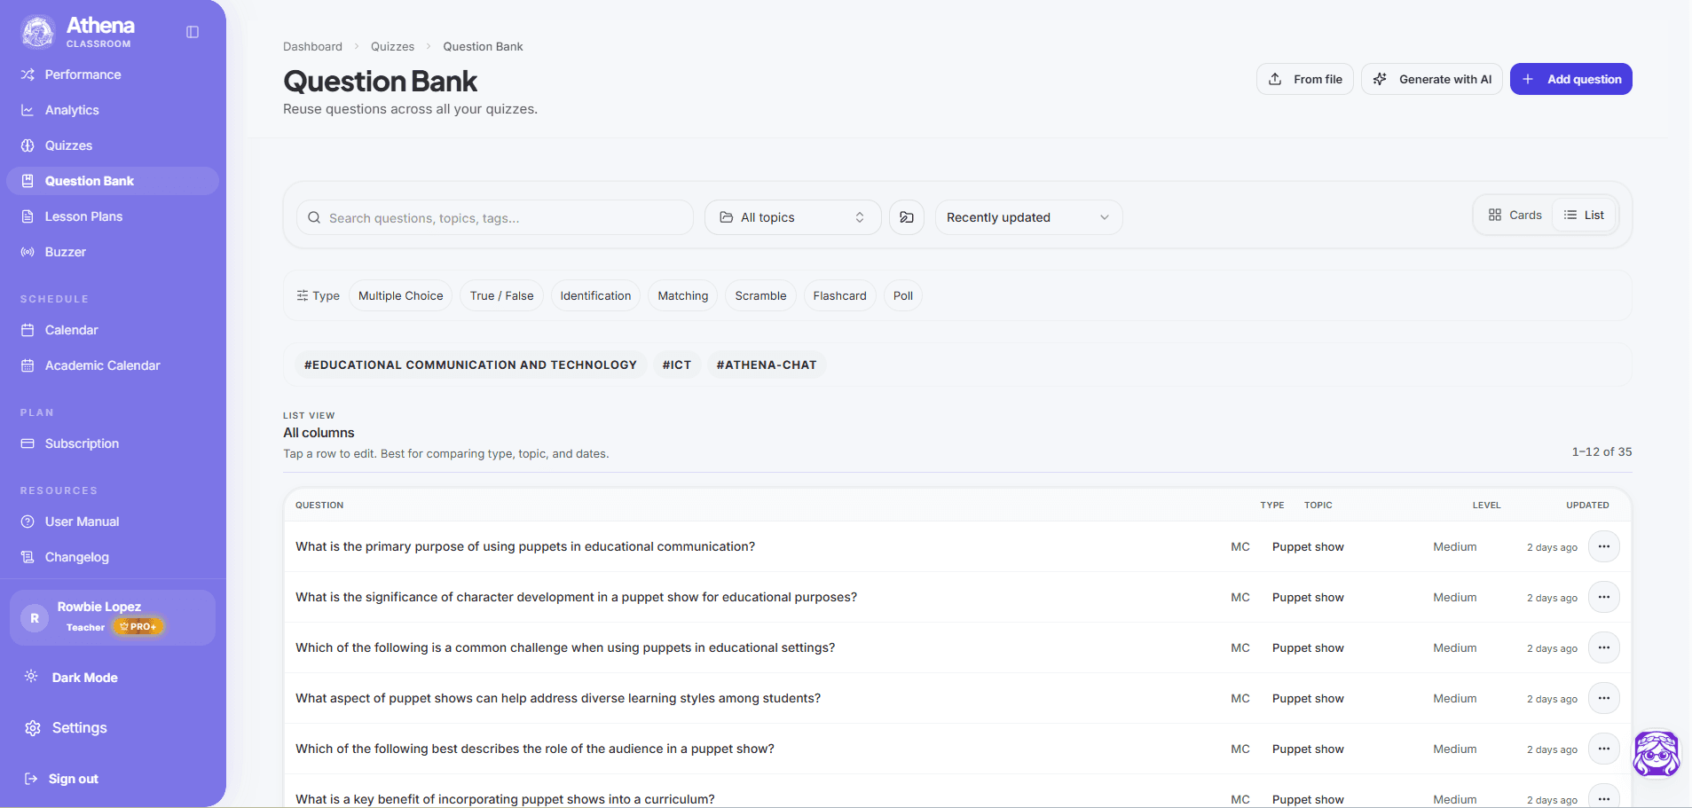Click the Sign out icon
The width and height of the screenshot is (1692, 808).
point(31,779)
